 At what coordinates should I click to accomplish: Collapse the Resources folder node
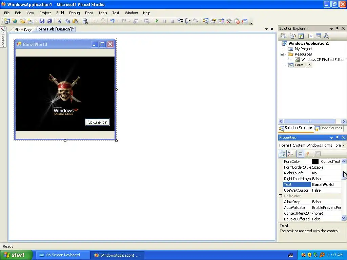282,54
